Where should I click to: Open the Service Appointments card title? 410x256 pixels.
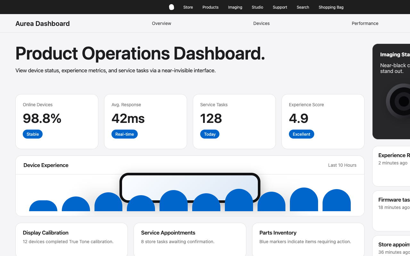tap(168, 233)
